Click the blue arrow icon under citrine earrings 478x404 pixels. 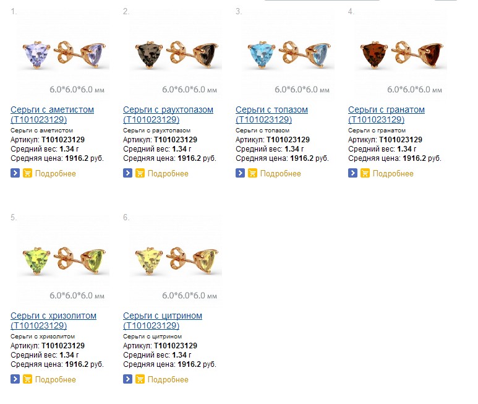[128, 379]
